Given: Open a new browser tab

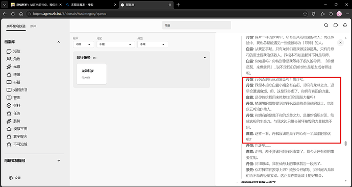Looking at the screenshot, I should coord(178,5).
